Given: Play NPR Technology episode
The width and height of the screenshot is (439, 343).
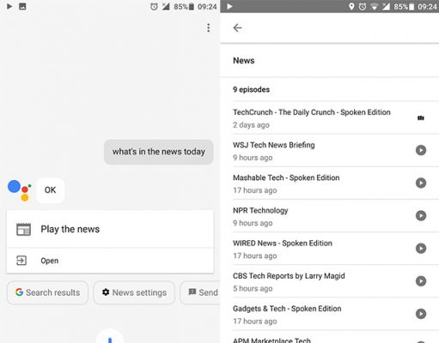Looking at the screenshot, I should (x=421, y=215).
